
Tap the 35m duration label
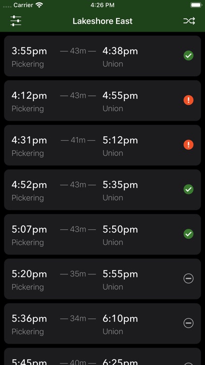[78, 274]
